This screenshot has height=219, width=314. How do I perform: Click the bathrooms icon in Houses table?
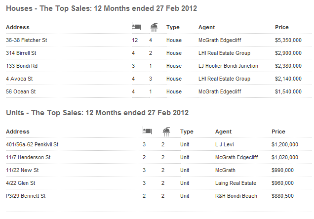154,27
